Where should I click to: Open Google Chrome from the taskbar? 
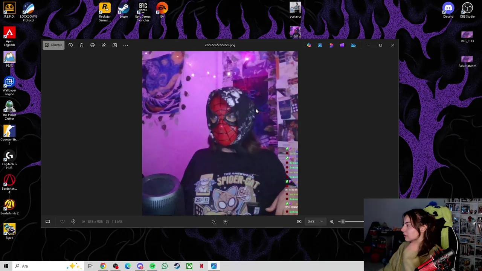(103, 266)
